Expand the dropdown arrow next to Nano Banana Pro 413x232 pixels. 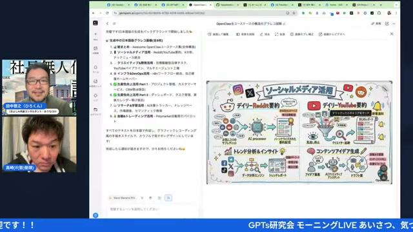(x=142, y=198)
